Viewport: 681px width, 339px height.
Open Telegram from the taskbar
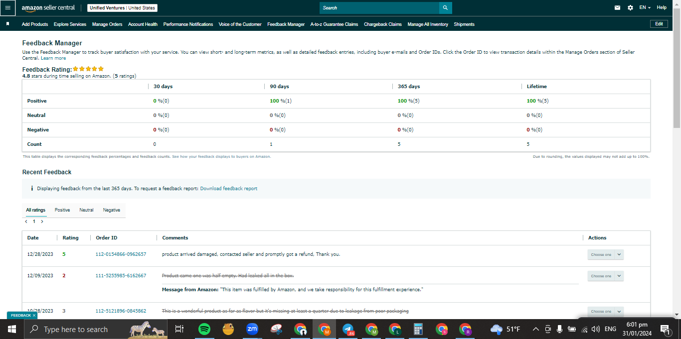pyautogui.click(x=348, y=329)
